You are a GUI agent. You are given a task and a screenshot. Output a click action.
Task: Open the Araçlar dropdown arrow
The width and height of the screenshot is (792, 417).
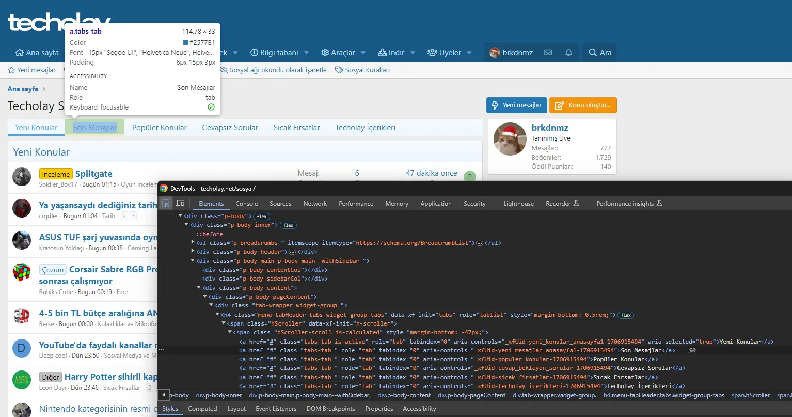(363, 53)
